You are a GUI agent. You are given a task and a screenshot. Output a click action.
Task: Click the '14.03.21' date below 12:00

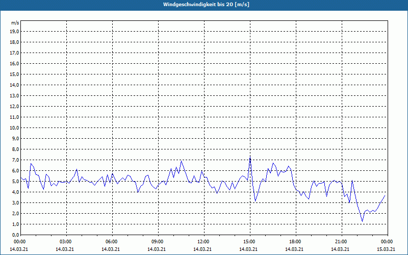coord(202,249)
